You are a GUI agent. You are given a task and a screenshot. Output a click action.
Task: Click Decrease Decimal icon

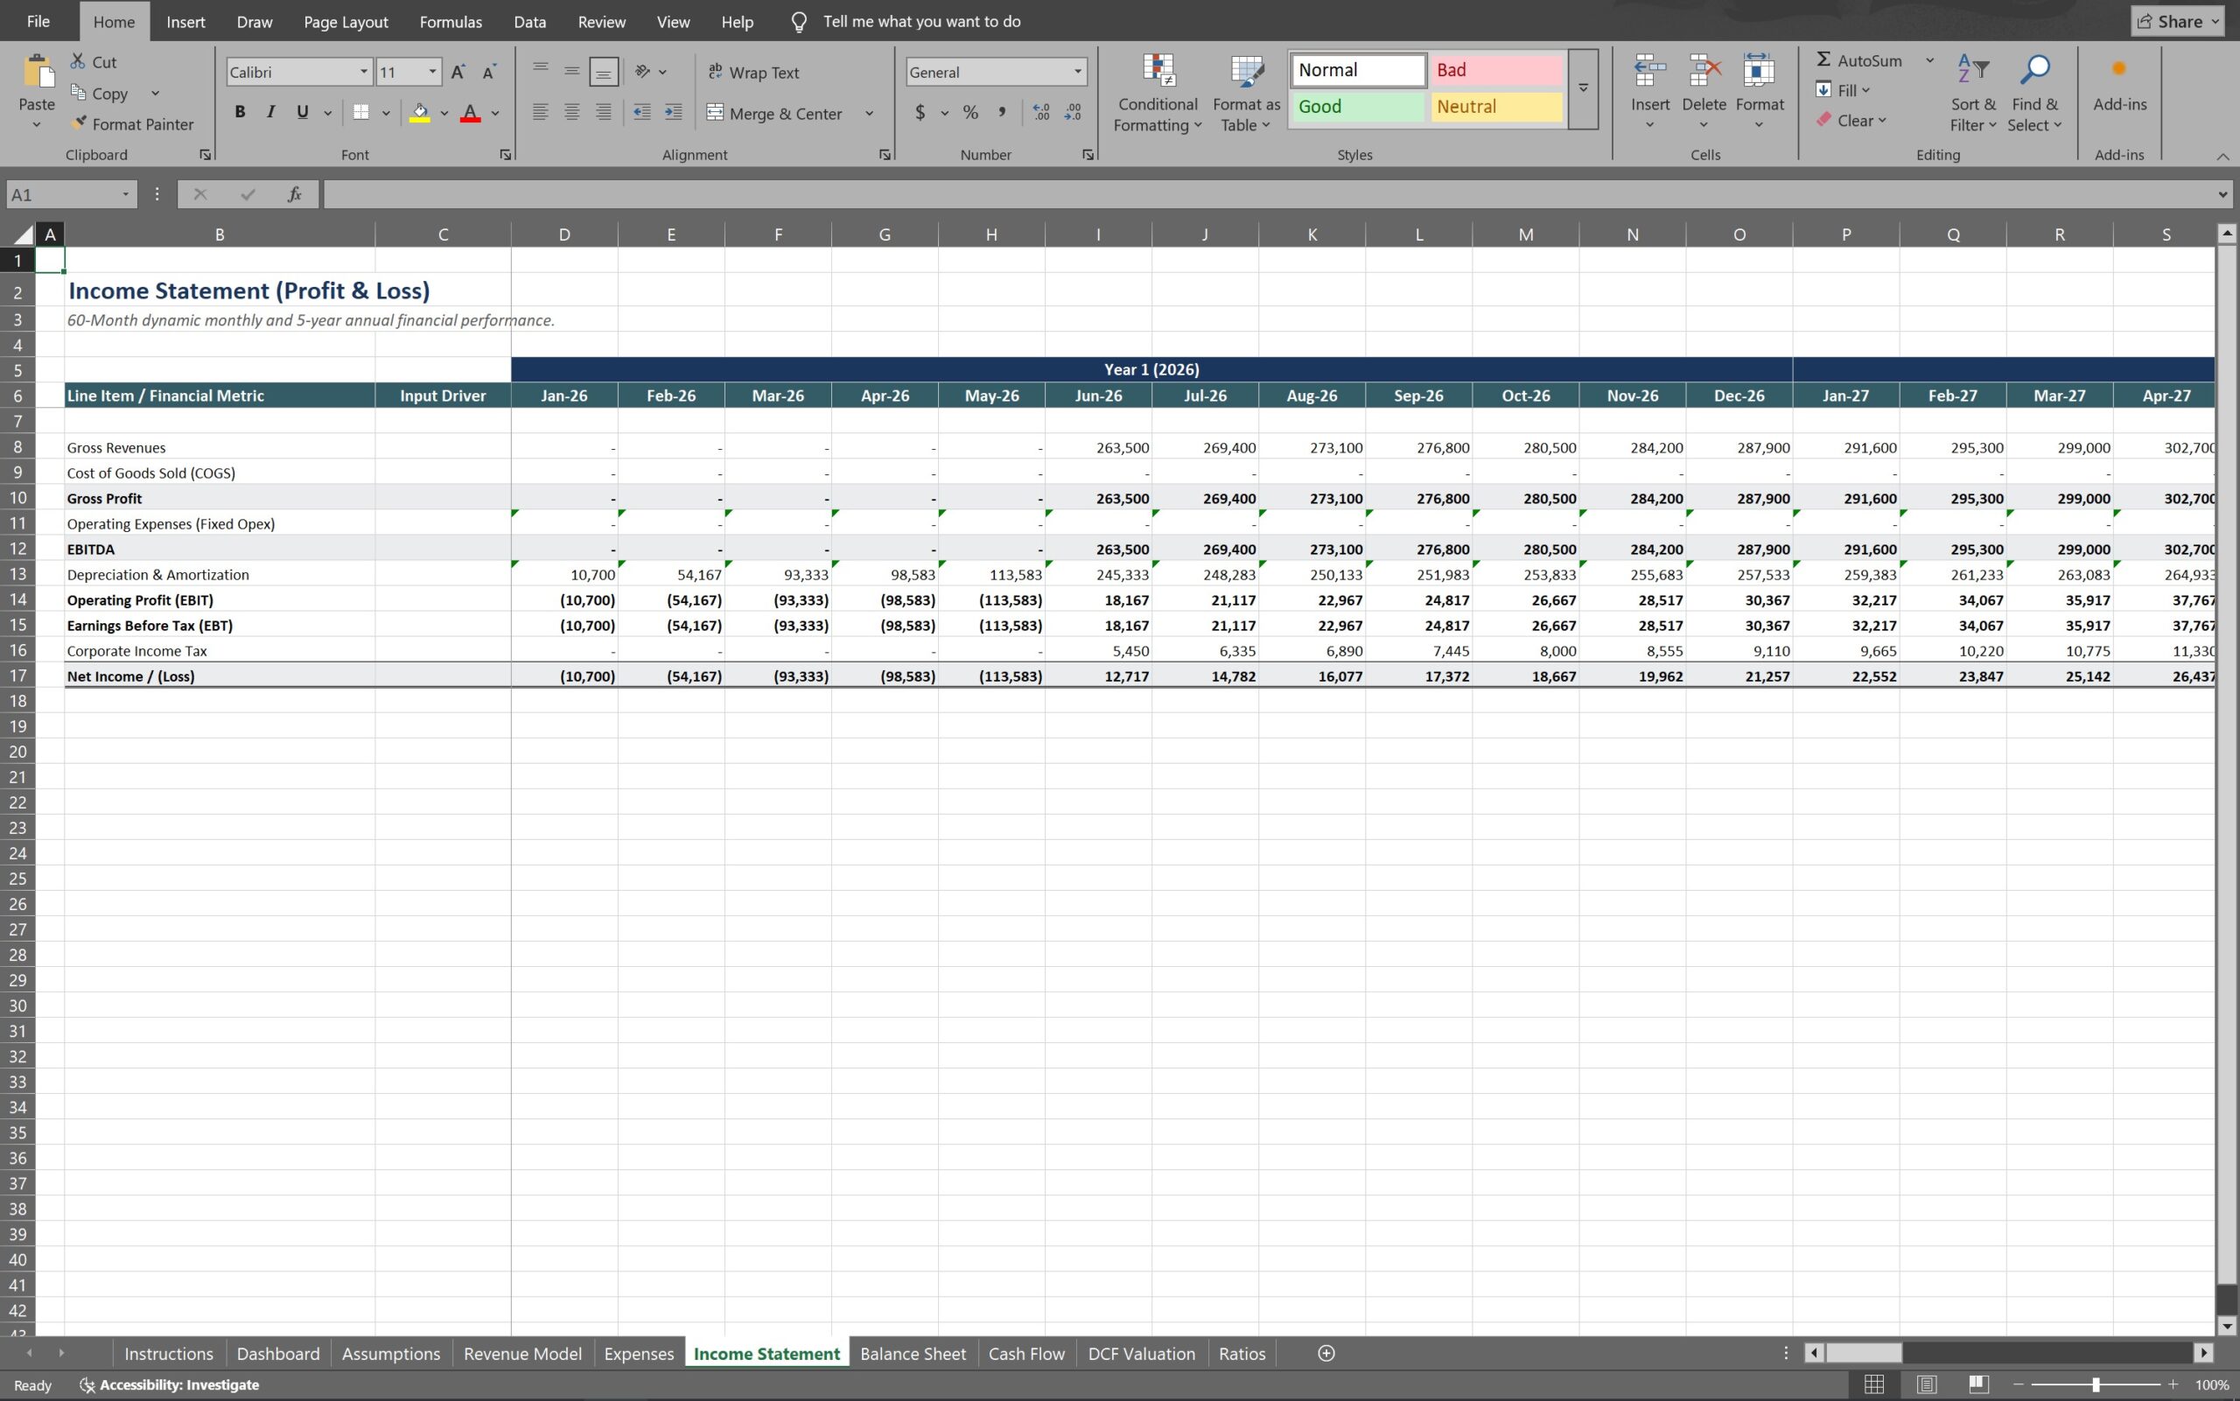[1073, 112]
